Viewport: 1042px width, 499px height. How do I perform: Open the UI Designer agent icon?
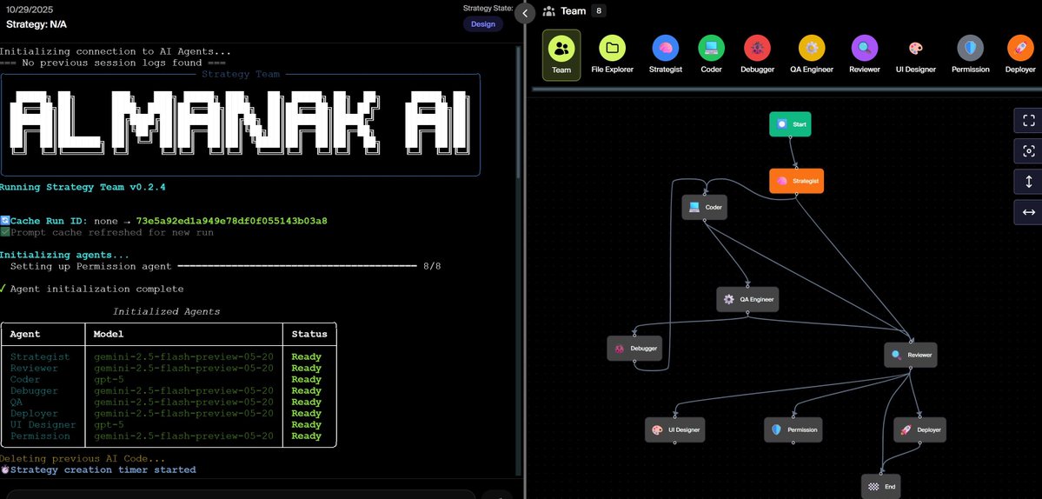tap(916, 49)
